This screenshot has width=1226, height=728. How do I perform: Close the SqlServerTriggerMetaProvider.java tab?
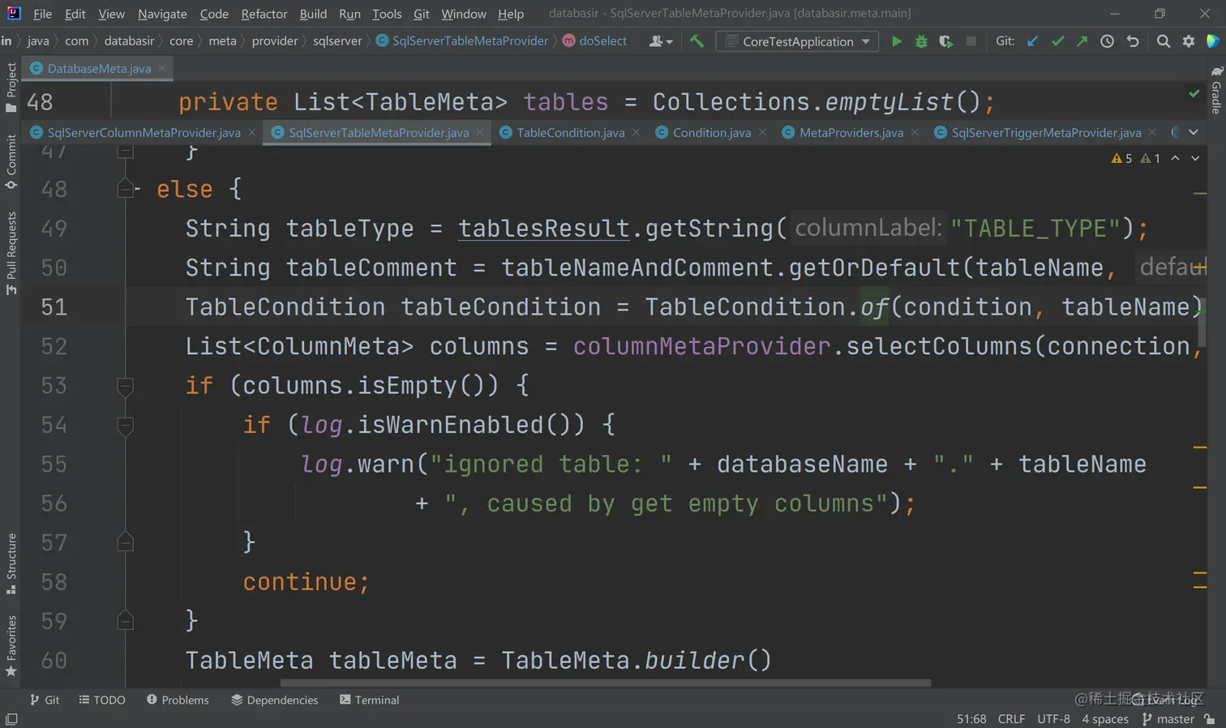[1152, 132]
